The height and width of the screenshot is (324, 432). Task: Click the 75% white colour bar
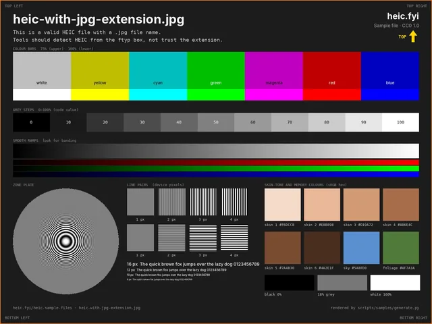coord(42,70)
